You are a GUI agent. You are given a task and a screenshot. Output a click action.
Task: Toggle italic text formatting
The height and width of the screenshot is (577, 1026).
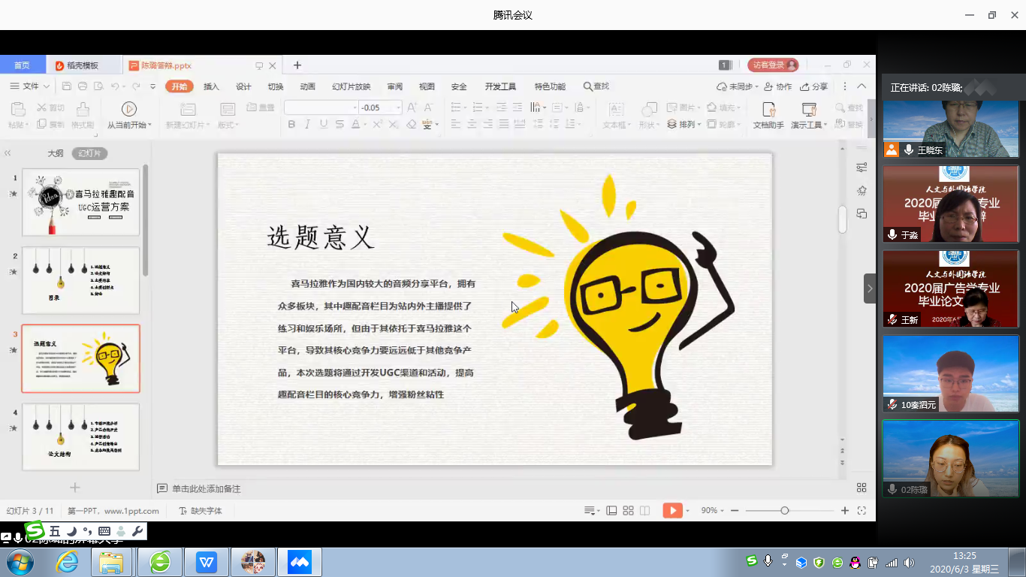(307, 125)
